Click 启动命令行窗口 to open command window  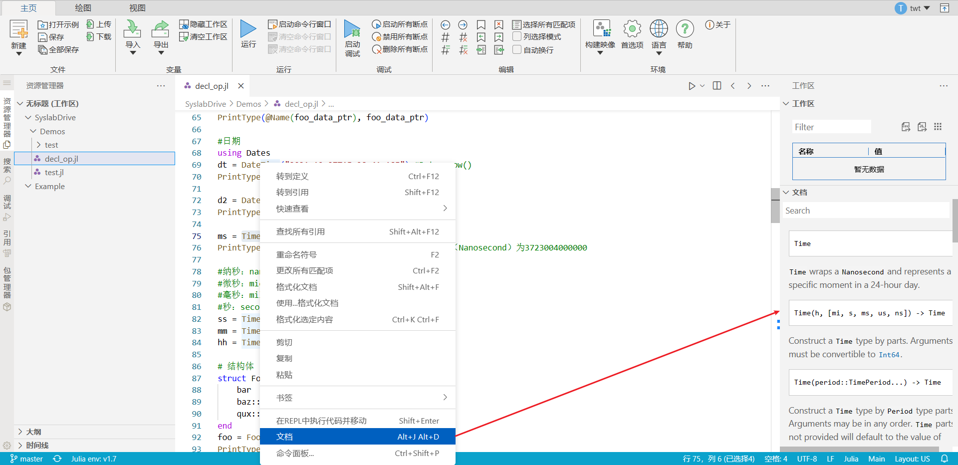coord(300,24)
